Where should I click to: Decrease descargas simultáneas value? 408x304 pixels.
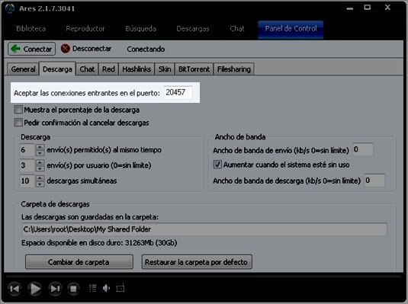[x=40, y=184]
